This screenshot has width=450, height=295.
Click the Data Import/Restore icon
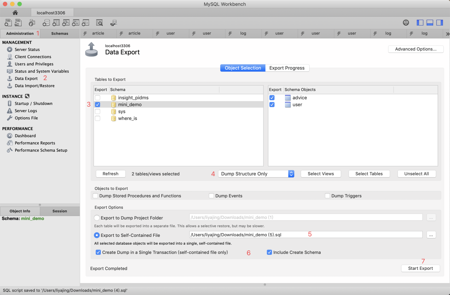10,86
